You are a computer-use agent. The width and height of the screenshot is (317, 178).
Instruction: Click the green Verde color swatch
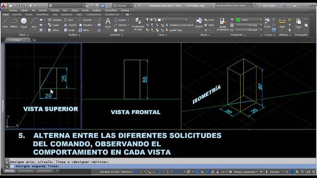(238, 20)
